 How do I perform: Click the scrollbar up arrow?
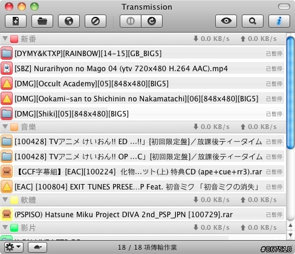(290, 226)
